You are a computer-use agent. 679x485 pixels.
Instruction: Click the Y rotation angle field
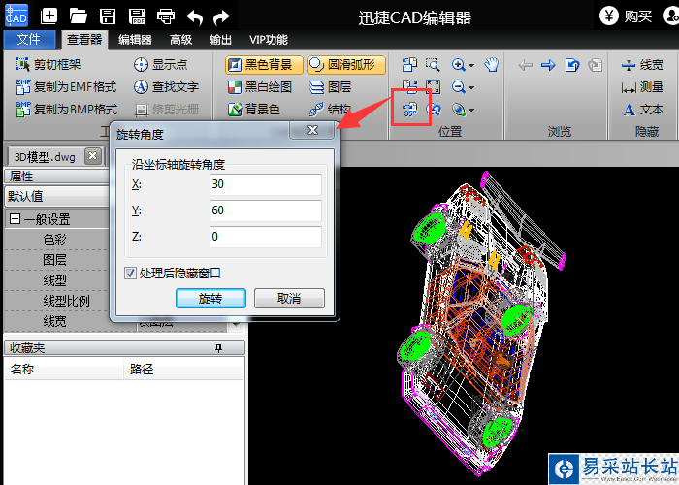coord(266,210)
